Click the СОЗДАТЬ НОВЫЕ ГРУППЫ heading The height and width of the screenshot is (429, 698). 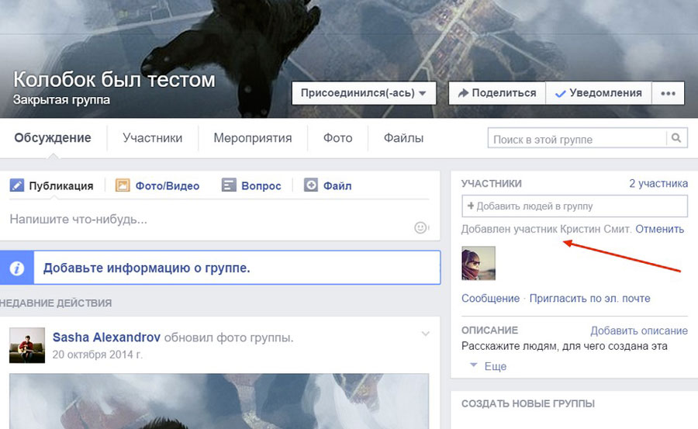pyautogui.click(x=528, y=403)
